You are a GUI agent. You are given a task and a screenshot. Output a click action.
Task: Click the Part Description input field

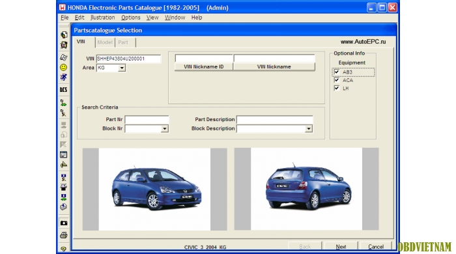coord(274,120)
